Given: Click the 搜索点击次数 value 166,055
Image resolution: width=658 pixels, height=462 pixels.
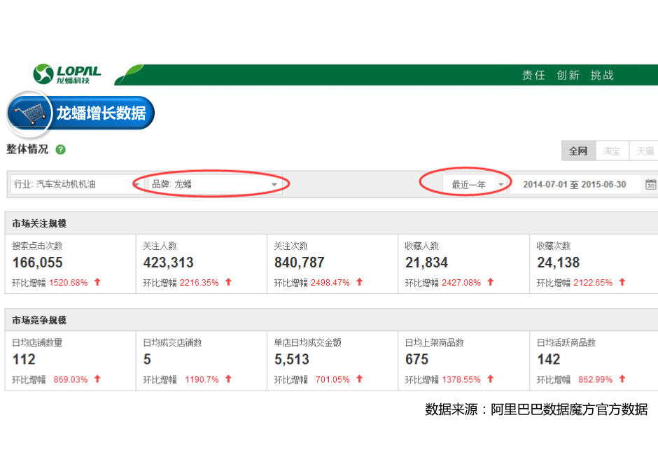Looking at the screenshot, I should coord(37,262).
